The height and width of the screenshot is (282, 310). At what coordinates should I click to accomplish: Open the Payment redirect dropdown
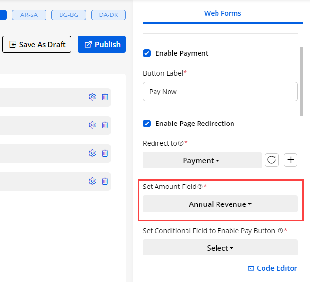tap(202, 160)
